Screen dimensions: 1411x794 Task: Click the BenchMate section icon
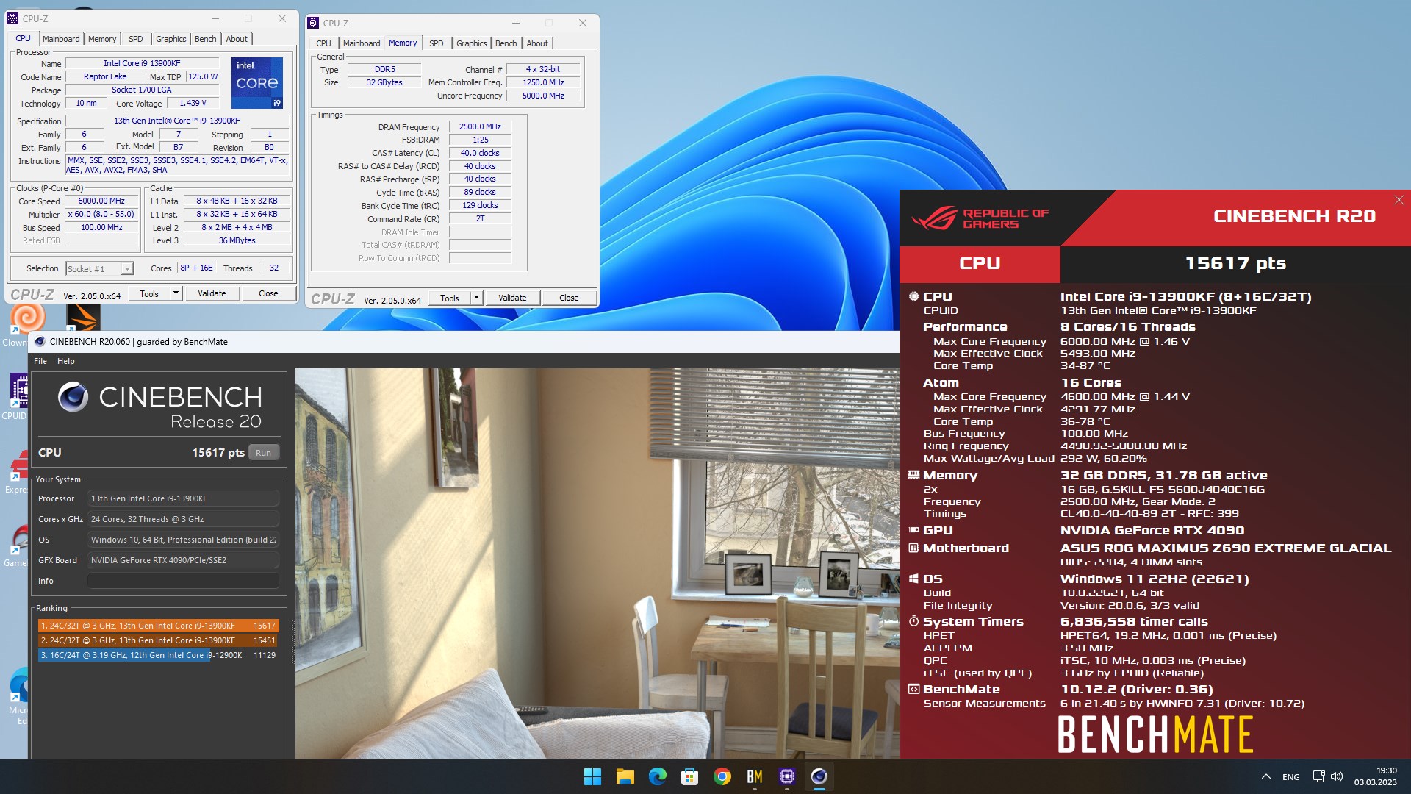click(x=913, y=689)
